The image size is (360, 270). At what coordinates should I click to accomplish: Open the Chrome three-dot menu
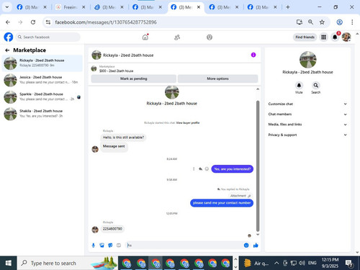tap(352, 22)
